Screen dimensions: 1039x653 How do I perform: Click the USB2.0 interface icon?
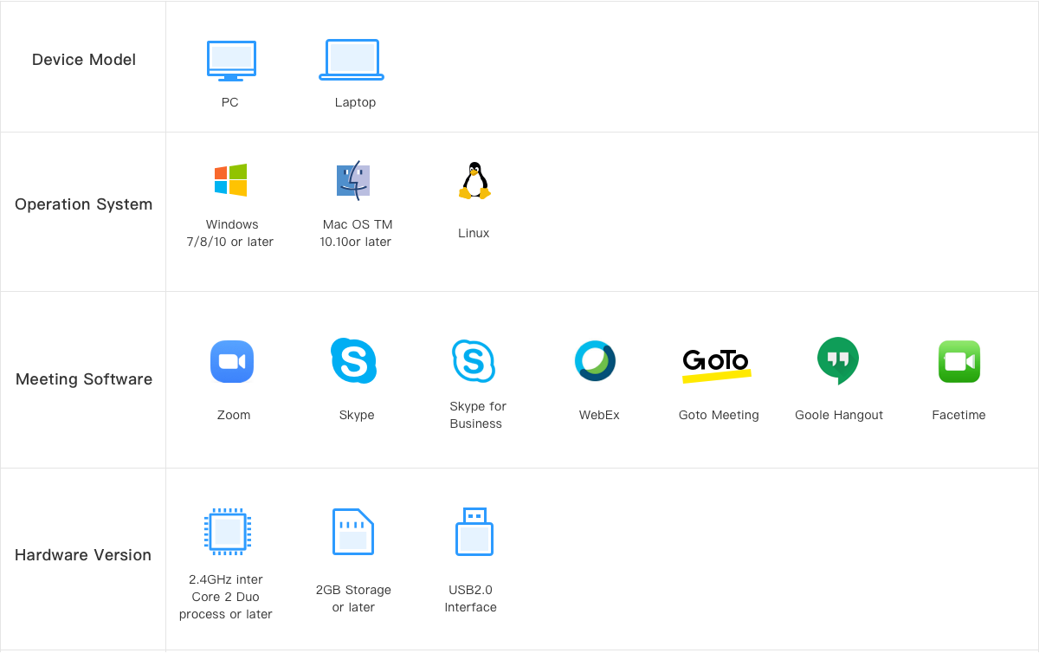point(474,531)
